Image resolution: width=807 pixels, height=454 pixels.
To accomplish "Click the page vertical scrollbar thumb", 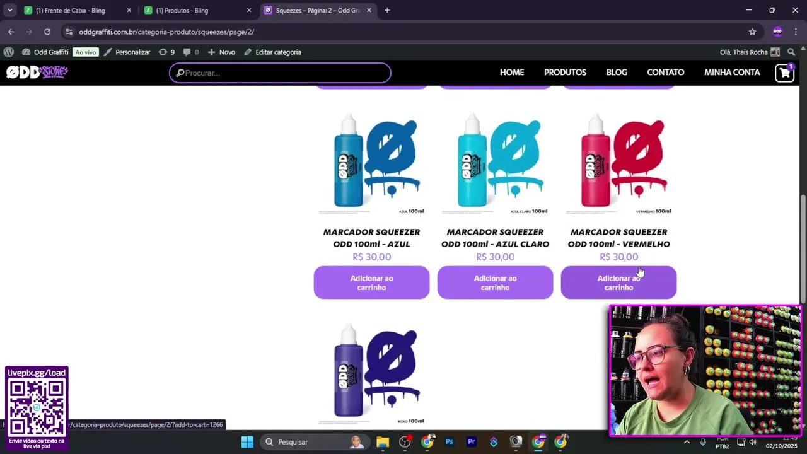I will 803,248.
